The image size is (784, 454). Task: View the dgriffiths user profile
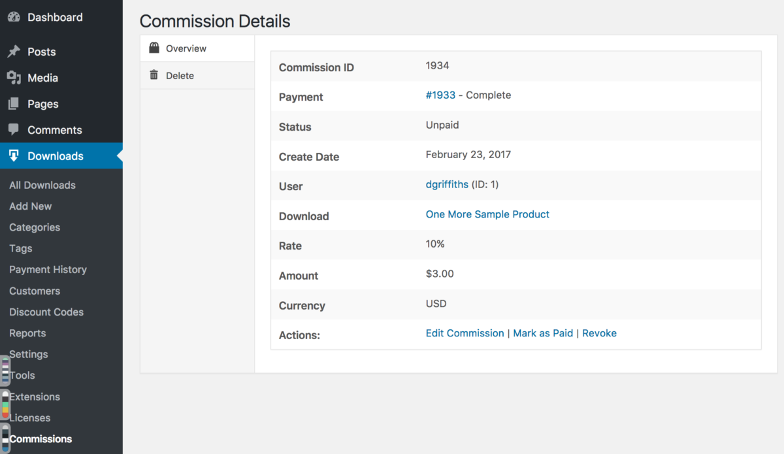447,185
